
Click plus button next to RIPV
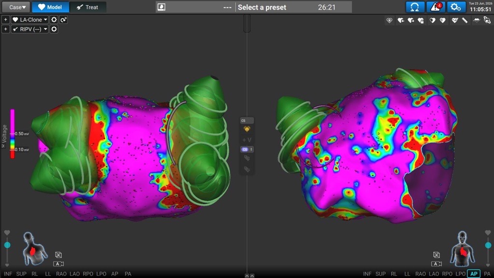(5, 29)
